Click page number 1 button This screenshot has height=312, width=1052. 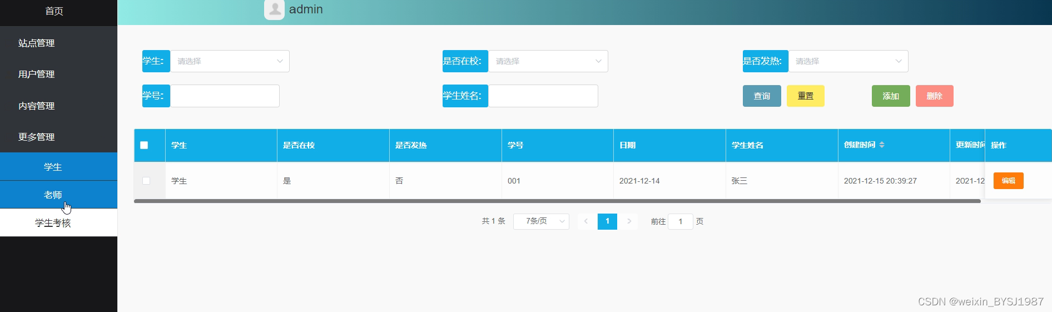(x=607, y=221)
